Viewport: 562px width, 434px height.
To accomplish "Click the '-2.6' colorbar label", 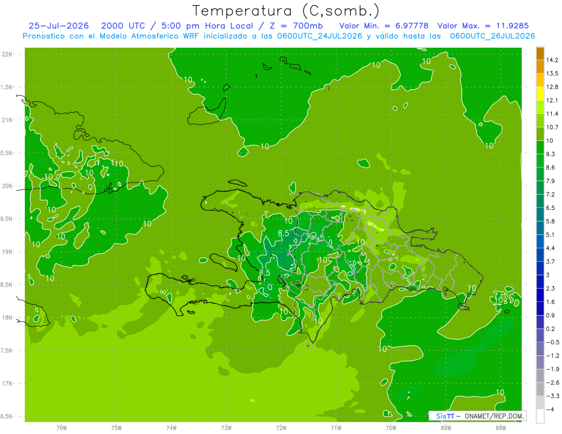I will tap(553, 383).
